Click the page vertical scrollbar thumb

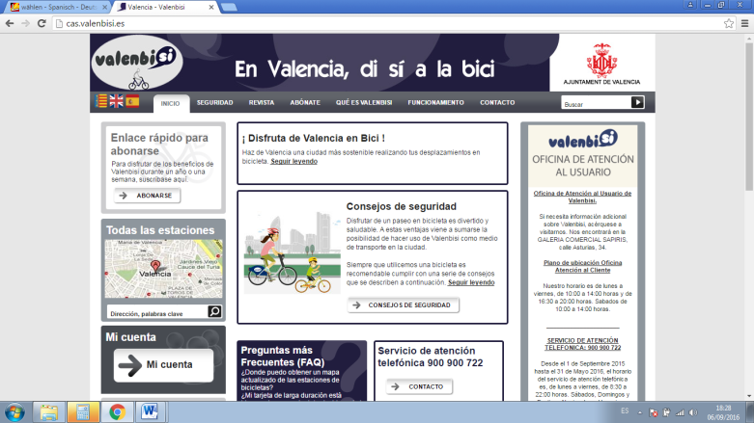(x=749, y=116)
